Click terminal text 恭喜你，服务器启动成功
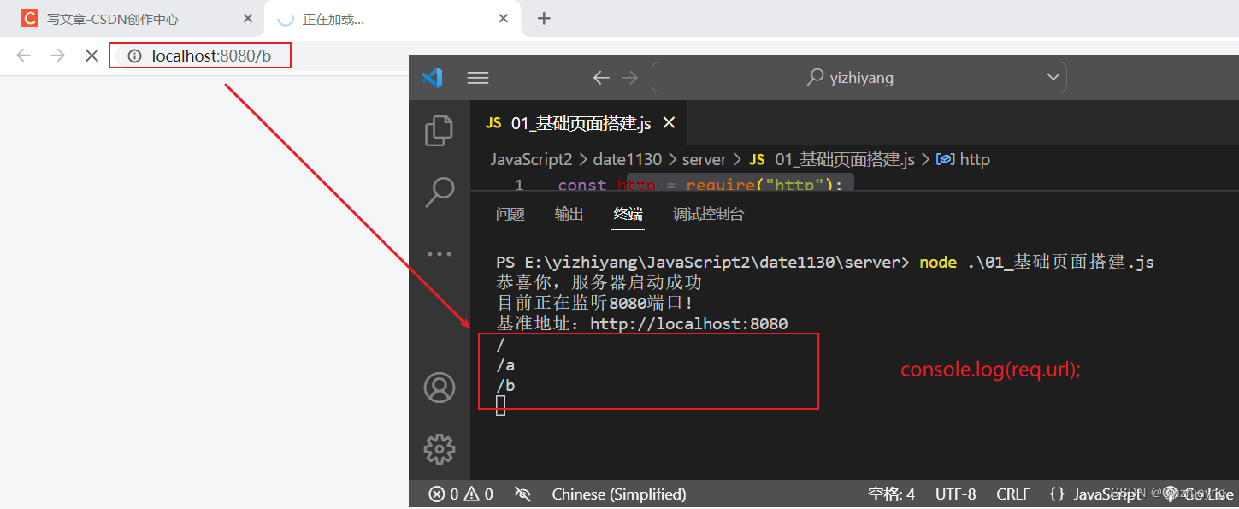This screenshot has height=509, width=1239. pos(599,282)
